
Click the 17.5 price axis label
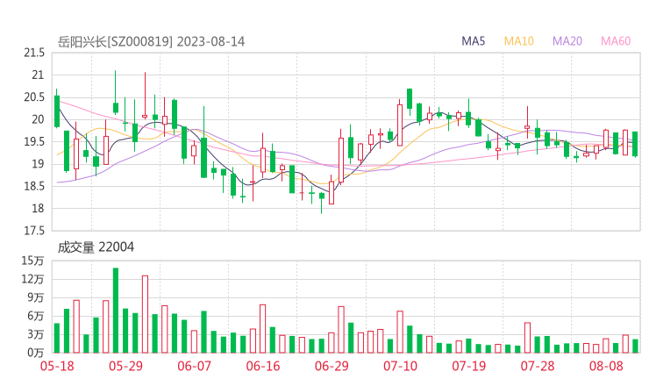click(x=34, y=231)
